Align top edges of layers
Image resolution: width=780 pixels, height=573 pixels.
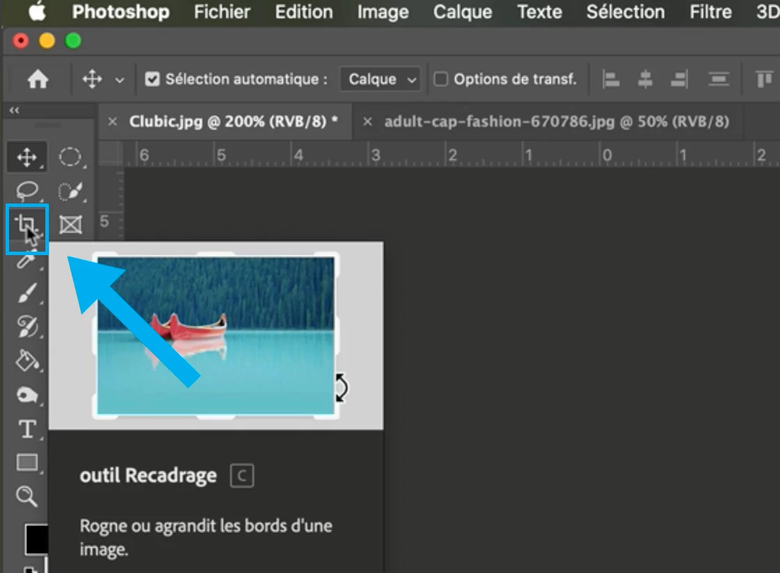point(765,79)
